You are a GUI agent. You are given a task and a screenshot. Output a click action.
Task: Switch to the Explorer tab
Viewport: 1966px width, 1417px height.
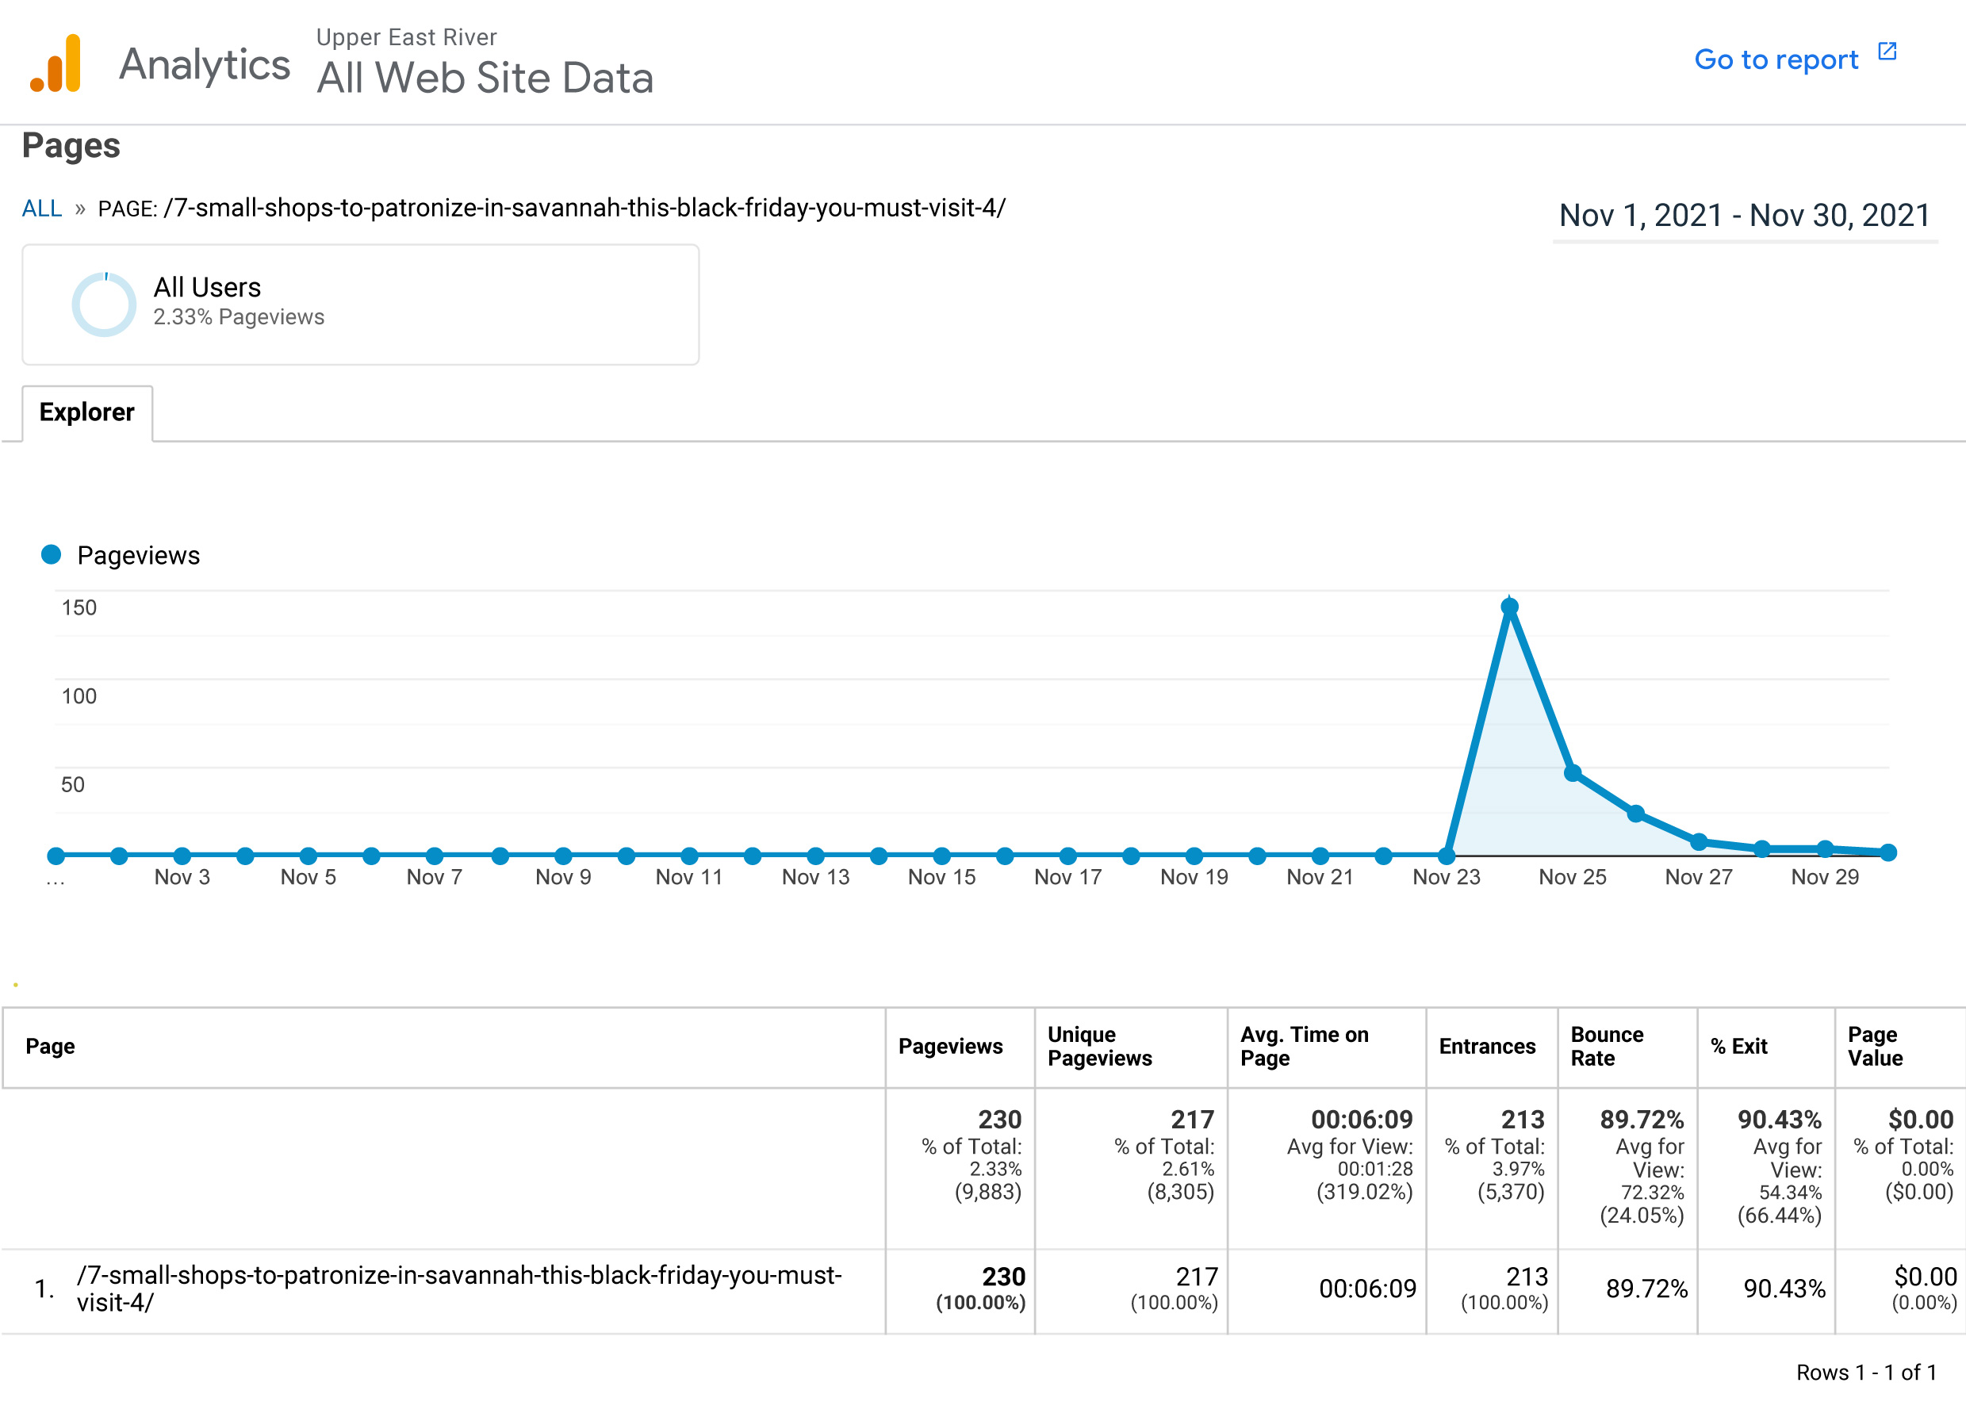point(86,412)
